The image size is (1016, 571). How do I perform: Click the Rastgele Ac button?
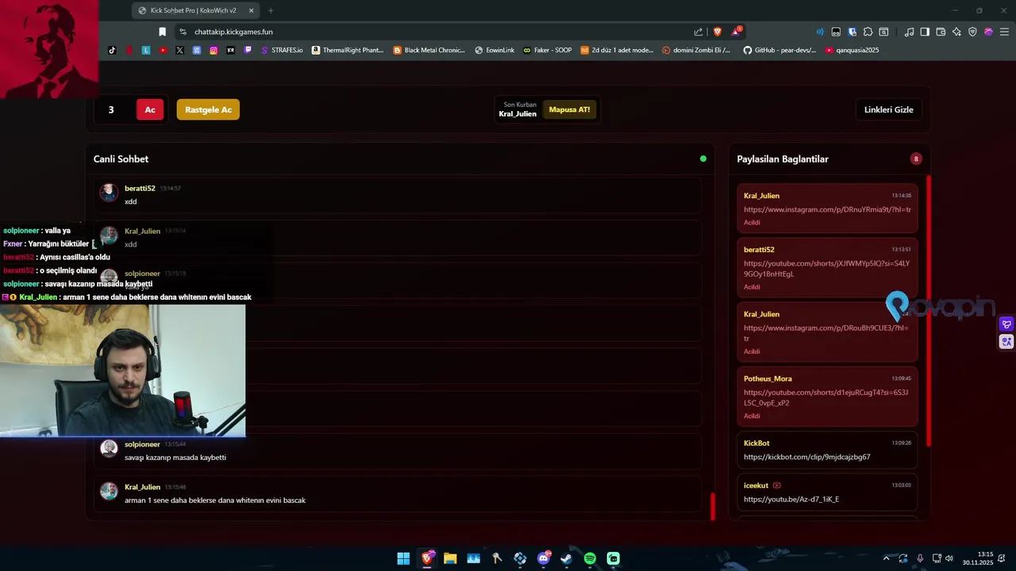tap(208, 109)
